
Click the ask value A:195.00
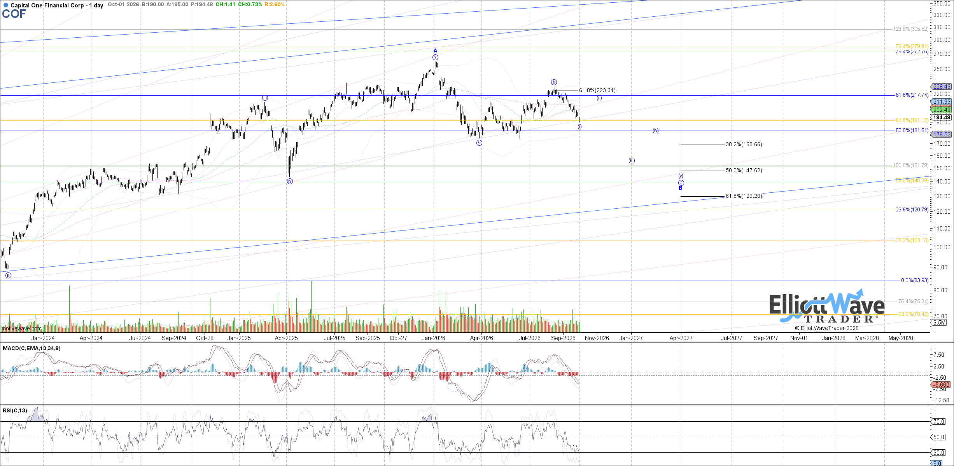(x=177, y=5)
